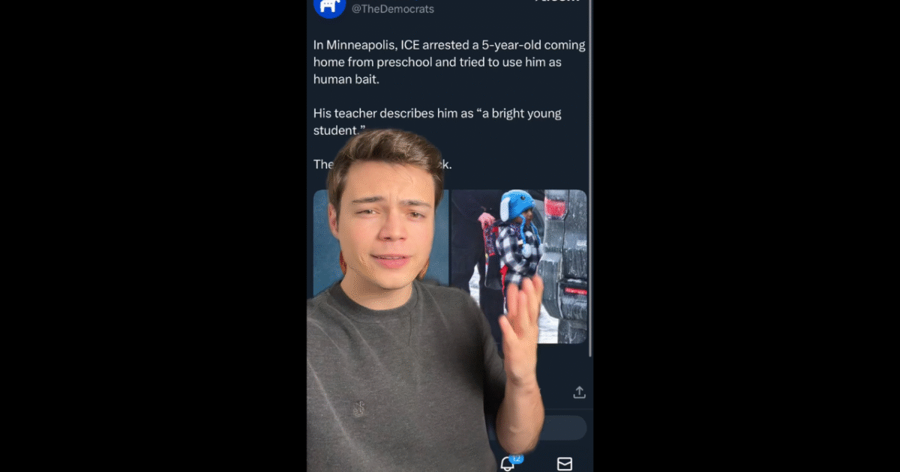The height and width of the screenshot is (472, 900).
Task: Tap the blue 12 notification badge
Action: (516, 459)
